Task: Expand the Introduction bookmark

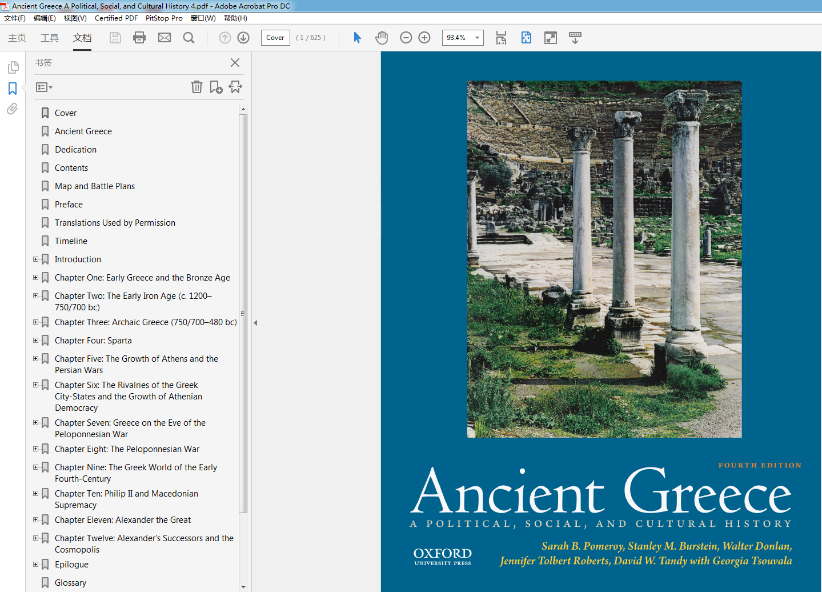Action: (x=36, y=259)
